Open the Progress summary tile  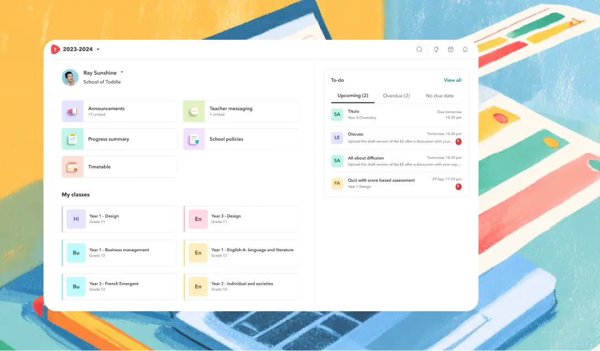(x=119, y=139)
